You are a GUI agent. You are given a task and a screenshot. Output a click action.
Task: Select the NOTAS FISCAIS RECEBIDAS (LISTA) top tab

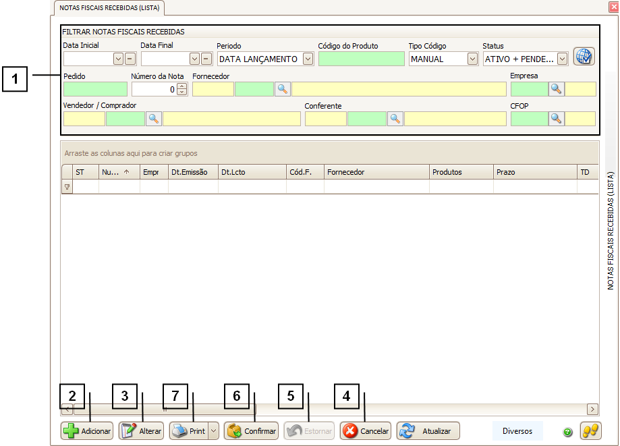coord(109,8)
